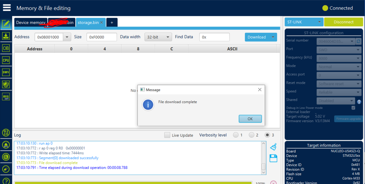Image resolution: width=365 pixels, height=184 pixels.
Task: Open the Port SWD dropdown
Action: [x=339, y=50]
